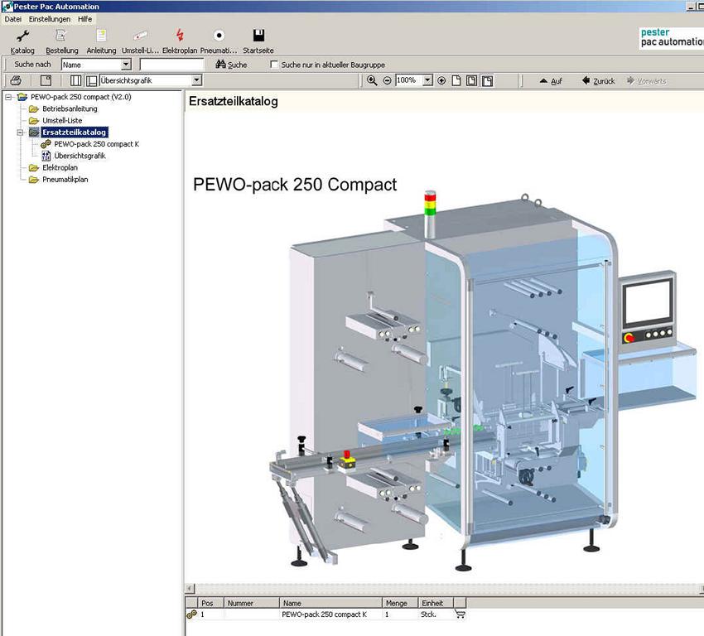Screen dimensions: 704x636
Task: Open the Umstell-Liste toolbar icon
Action: click(140, 36)
